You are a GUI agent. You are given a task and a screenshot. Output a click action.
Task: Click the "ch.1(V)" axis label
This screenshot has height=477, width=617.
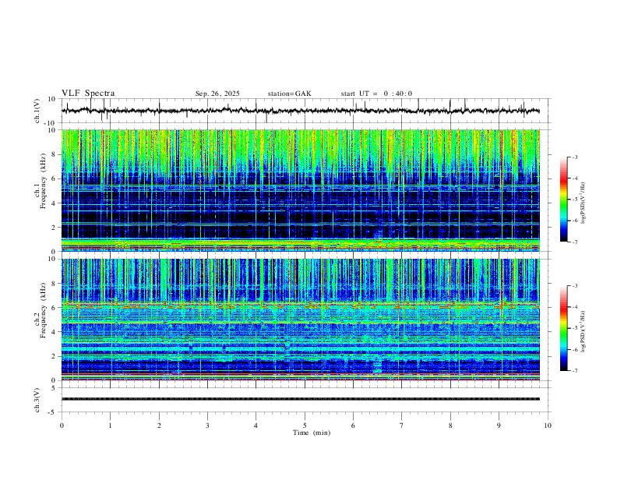(x=37, y=111)
